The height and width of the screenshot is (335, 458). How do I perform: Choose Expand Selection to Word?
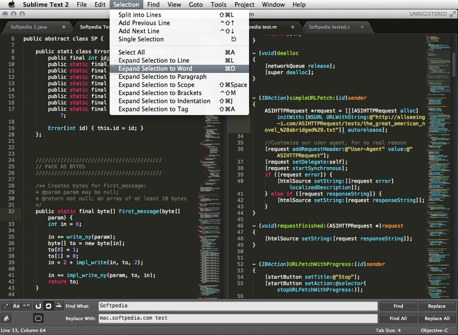[x=179, y=68]
